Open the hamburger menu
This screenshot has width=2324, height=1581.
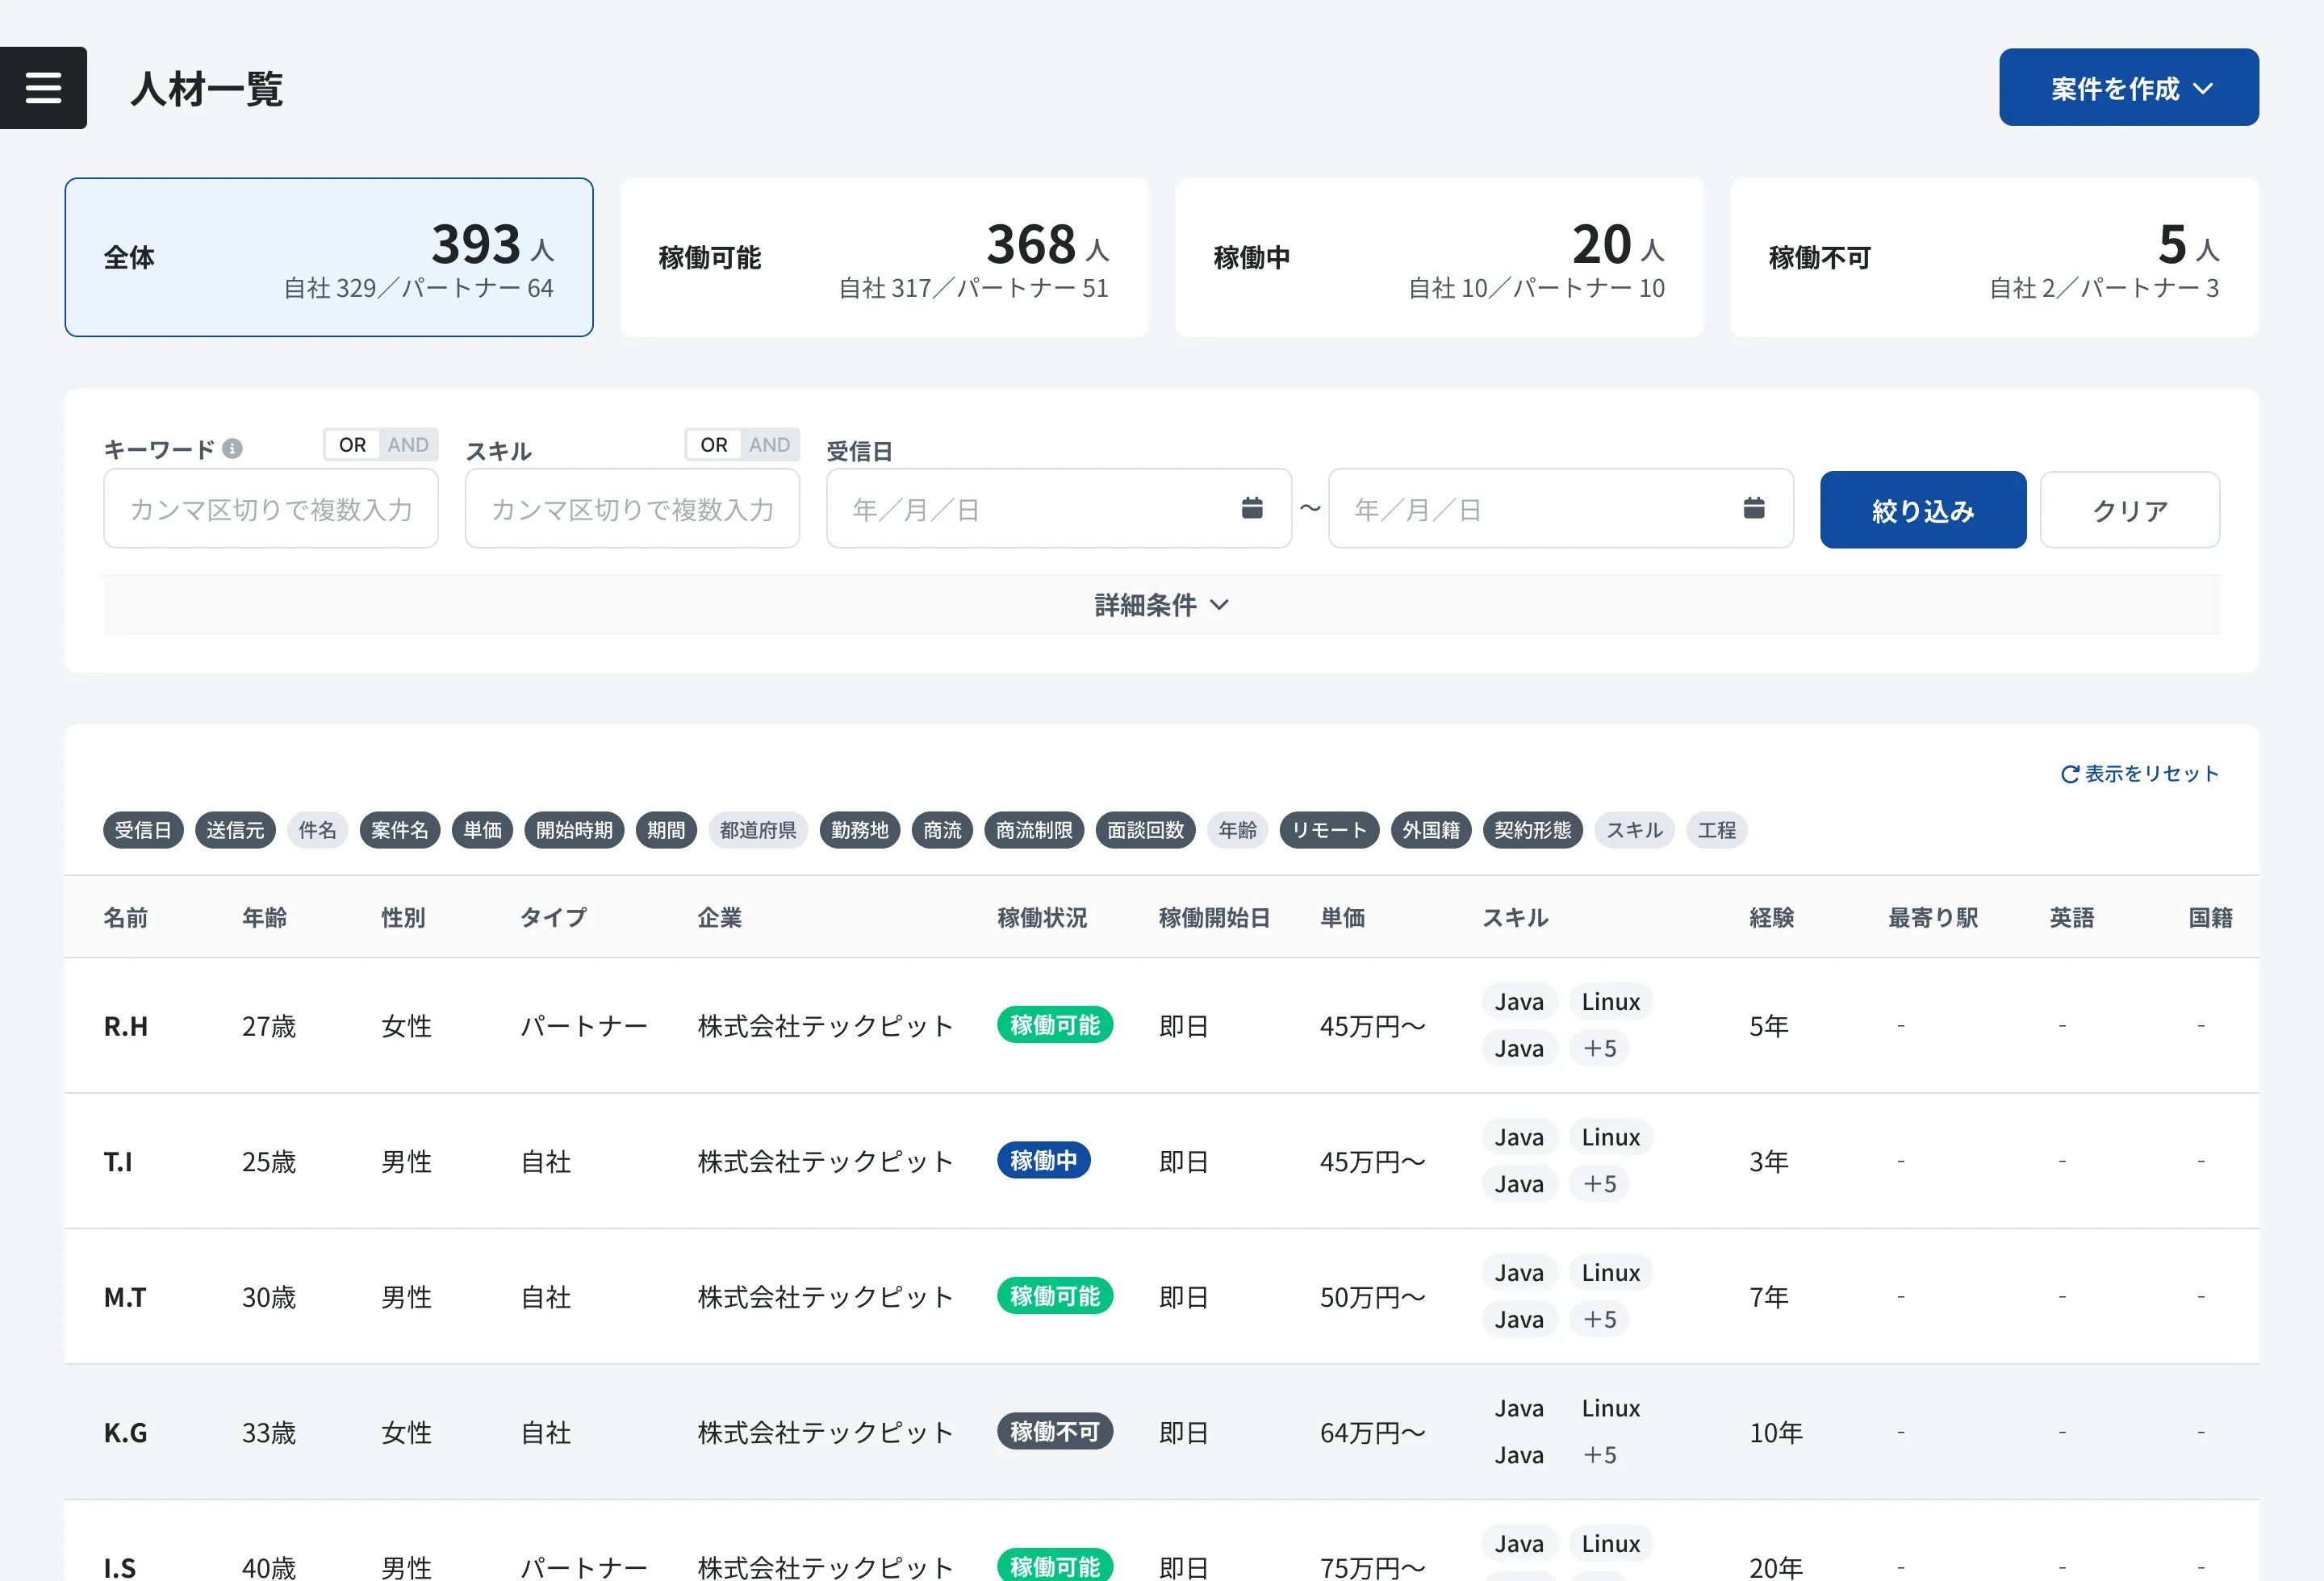pyautogui.click(x=43, y=88)
